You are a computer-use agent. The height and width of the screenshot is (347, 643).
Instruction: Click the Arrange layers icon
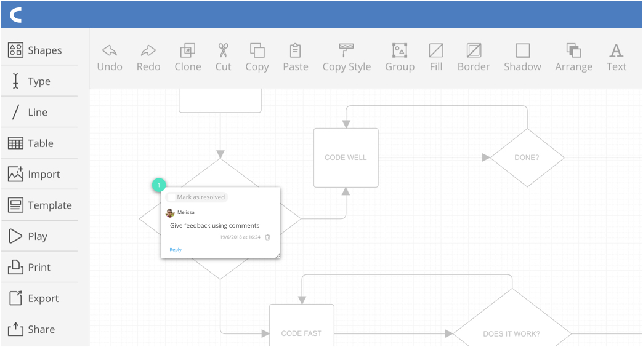(x=573, y=50)
